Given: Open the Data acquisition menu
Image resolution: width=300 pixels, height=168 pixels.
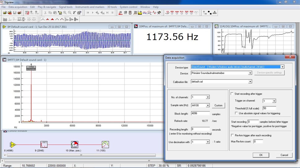Looking at the screenshot, I should click(18, 7).
